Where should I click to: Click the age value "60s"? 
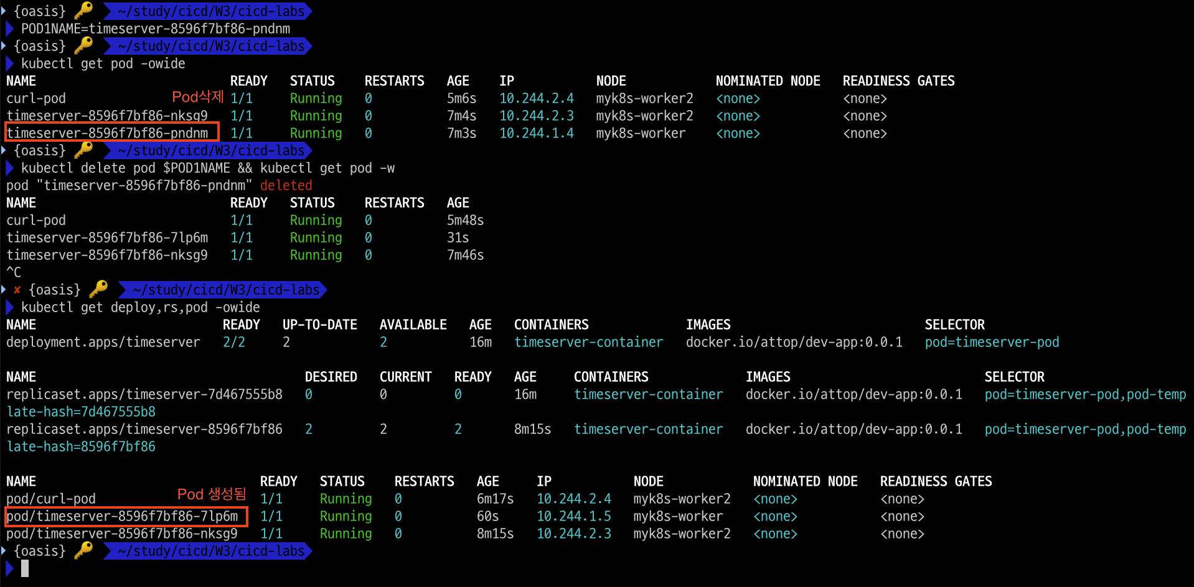487,516
